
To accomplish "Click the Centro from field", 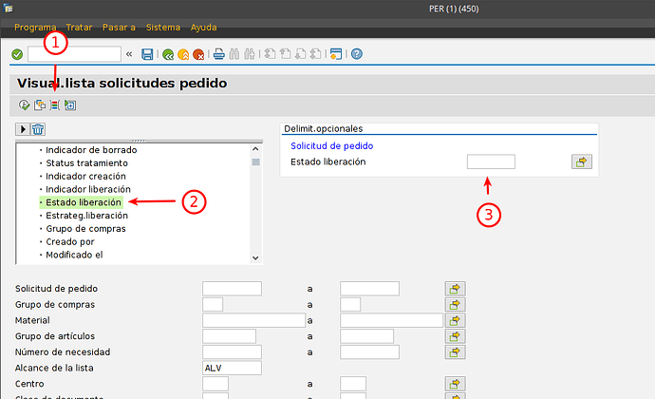I will 215,384.
